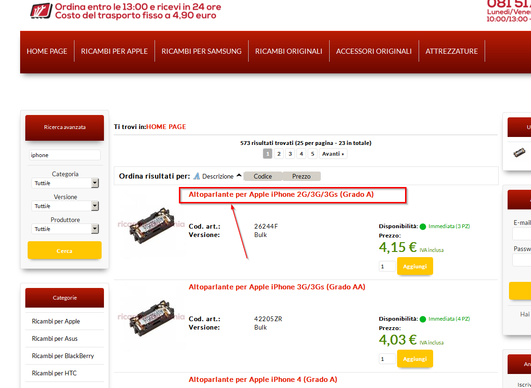Click the yellow Cerca button
Viewport: 531px width, 388px height.
[64, 251]
